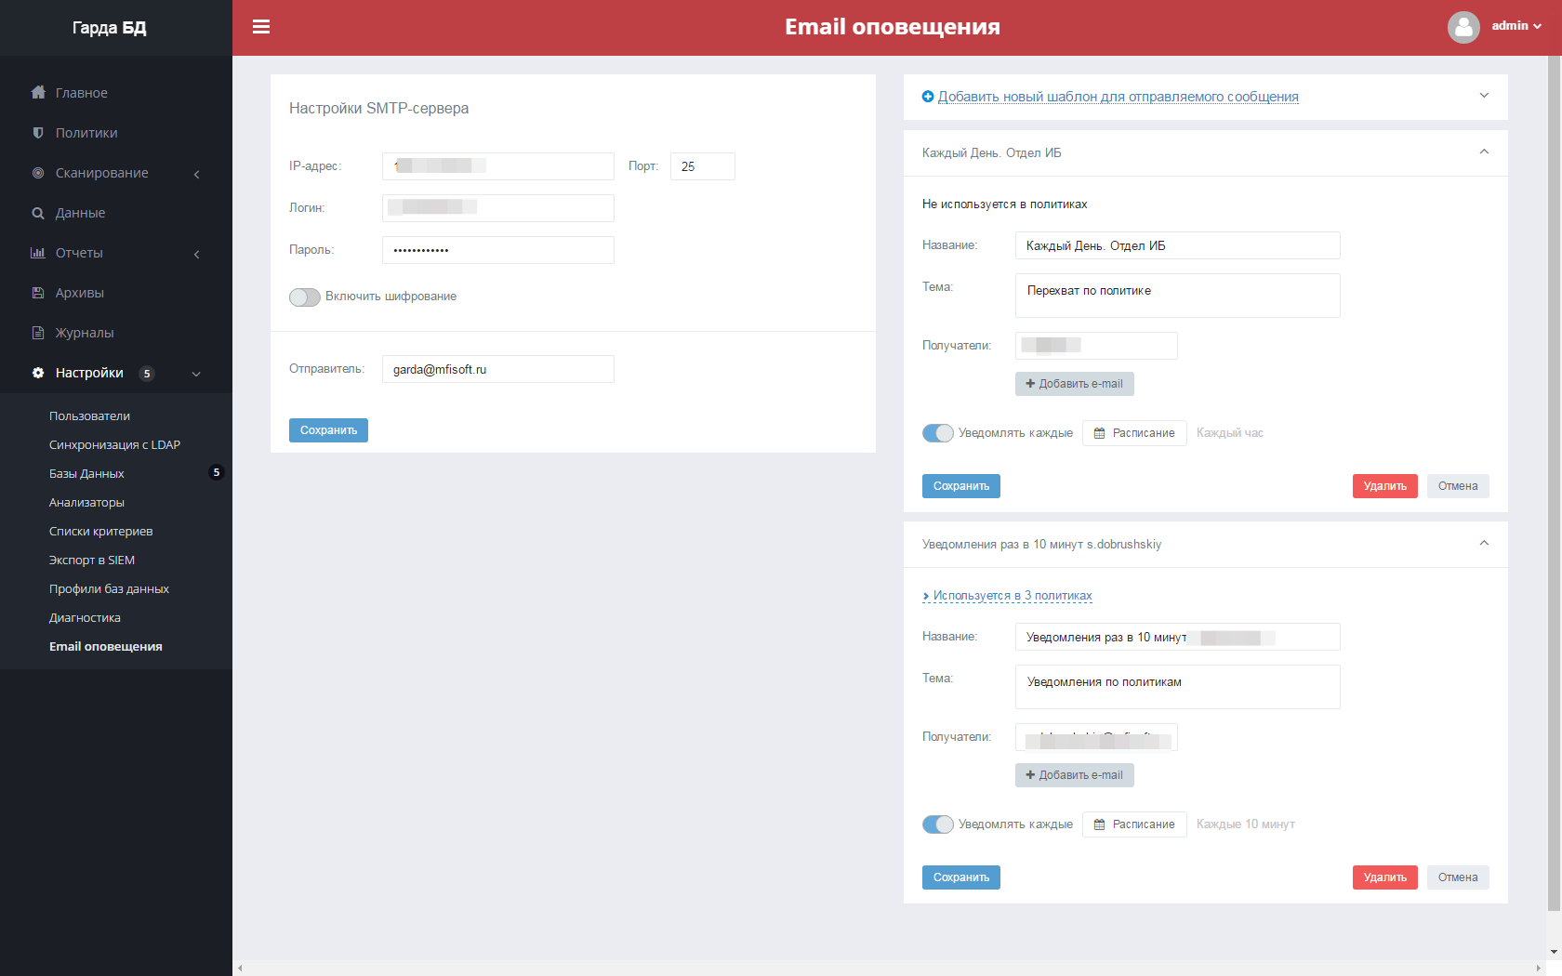Click the Гарда БД logo title
Screen dimensions: 1562x976
(109, 28)
